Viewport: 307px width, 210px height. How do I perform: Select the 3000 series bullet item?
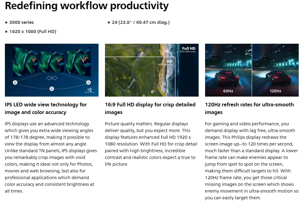21,22
